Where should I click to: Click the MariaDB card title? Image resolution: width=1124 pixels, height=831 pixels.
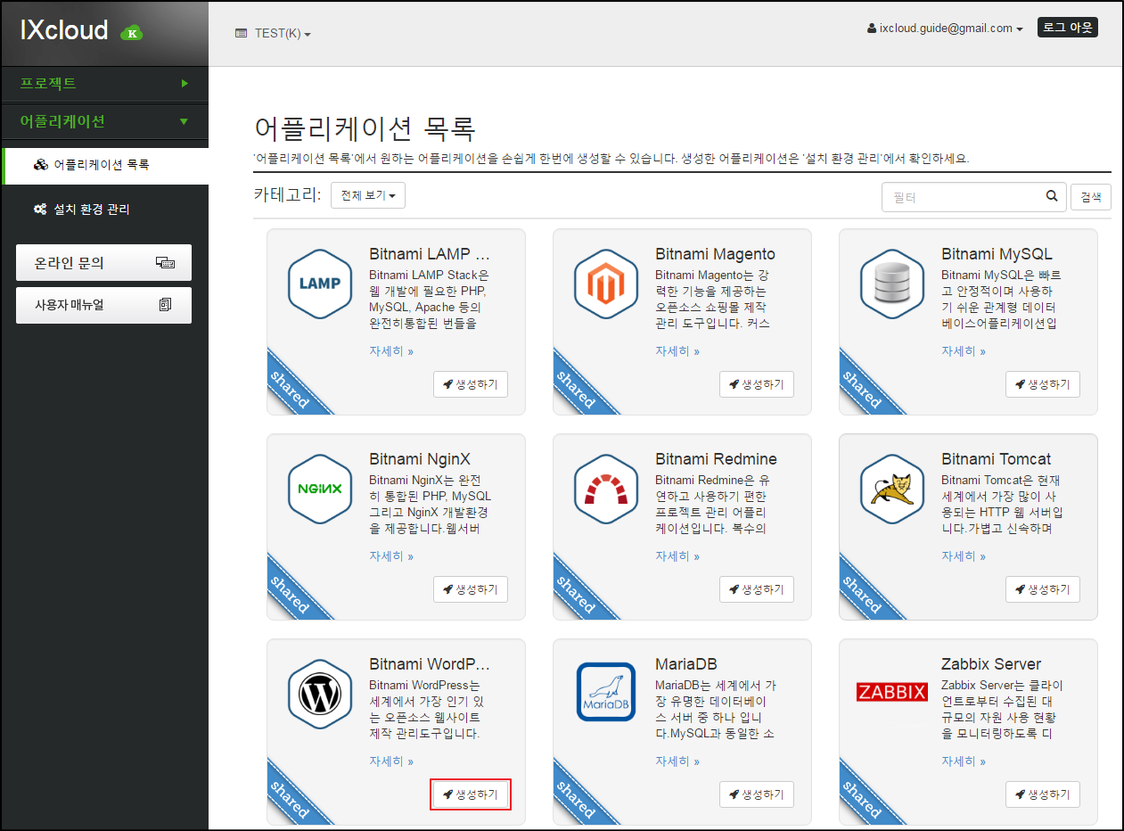(686, 664)
